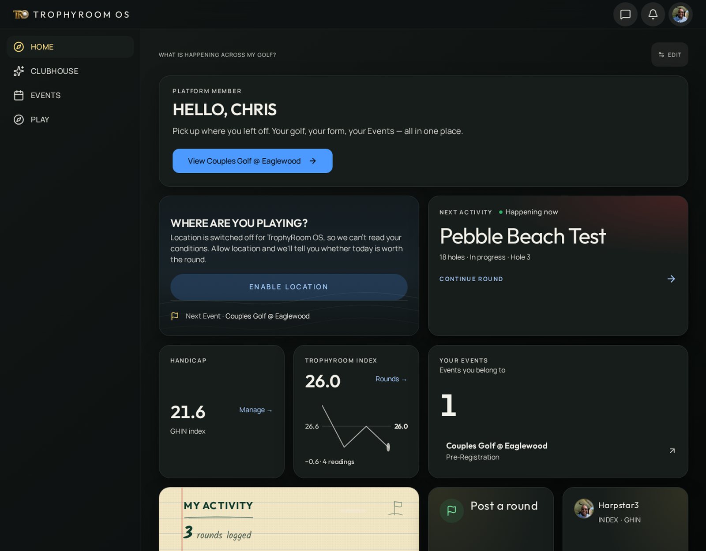Click View Couples Golf @ Eaglewood button
This screenshot has height=551, width=706.
[252, 161]
